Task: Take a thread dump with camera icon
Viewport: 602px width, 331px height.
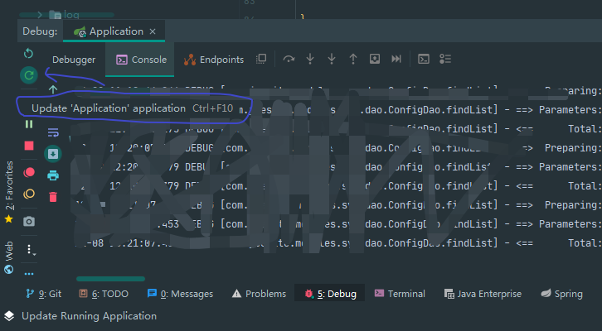Action: 29,222
